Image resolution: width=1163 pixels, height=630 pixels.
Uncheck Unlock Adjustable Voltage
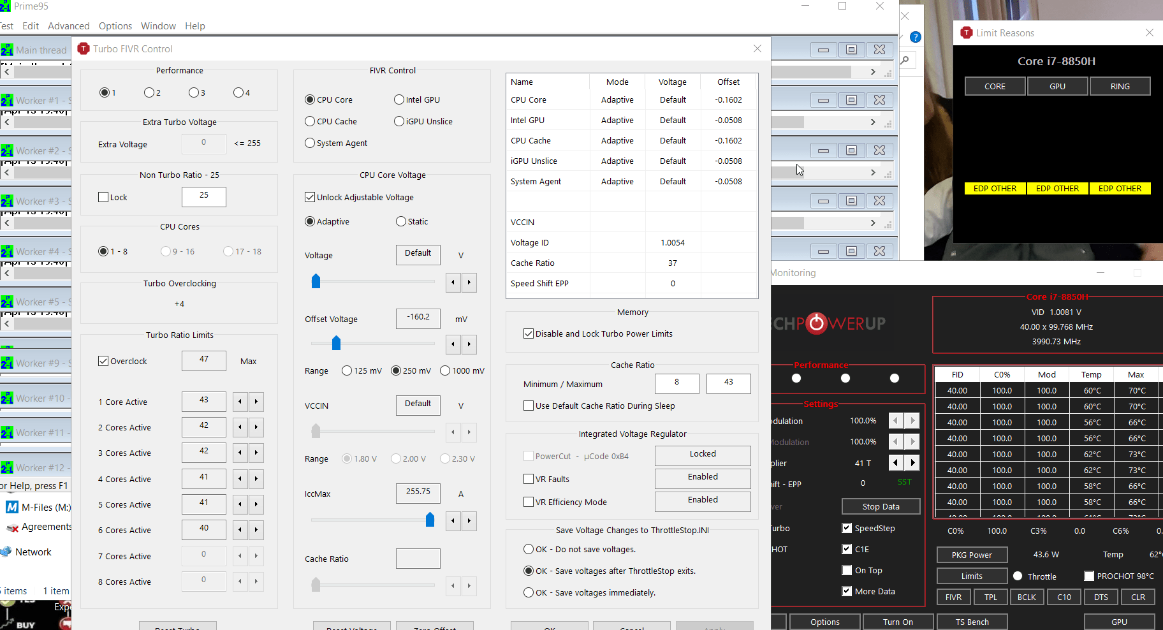pyautogui.click(x=310, y=197)
